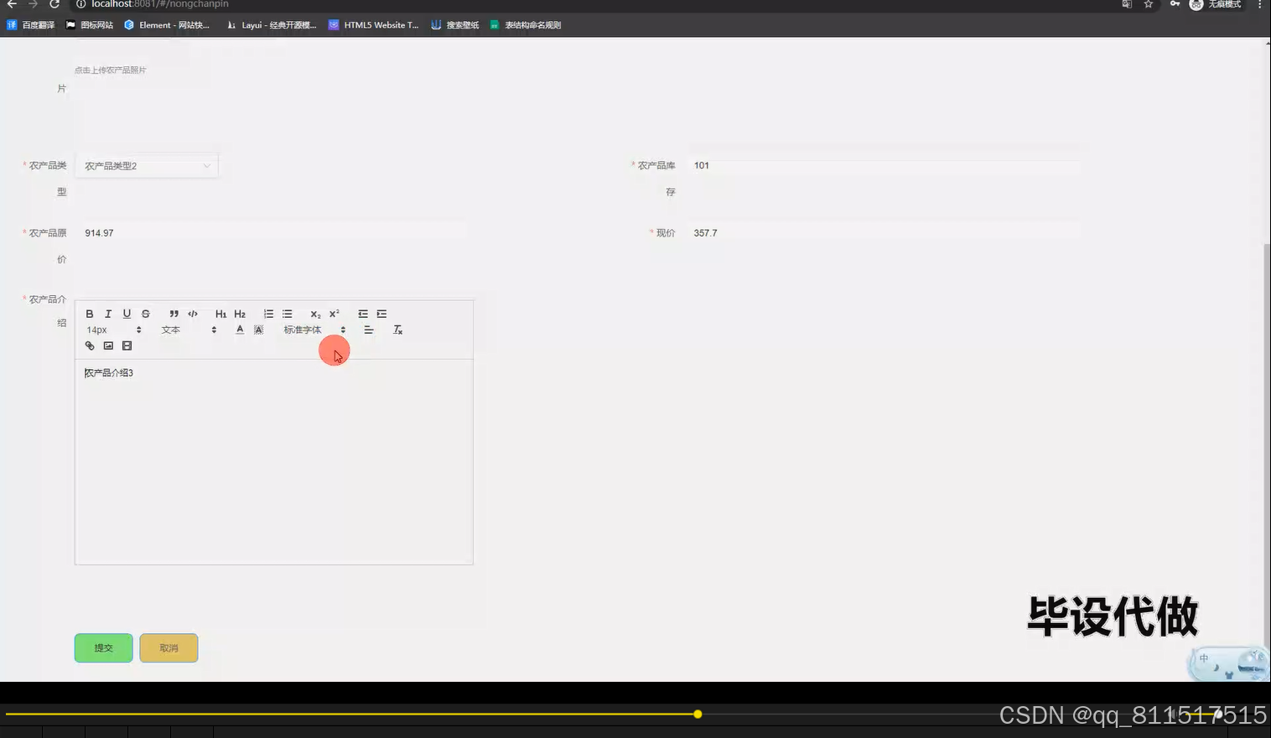Increase the text indent
The image size is (1271, 738).
[x=381, y=314]
